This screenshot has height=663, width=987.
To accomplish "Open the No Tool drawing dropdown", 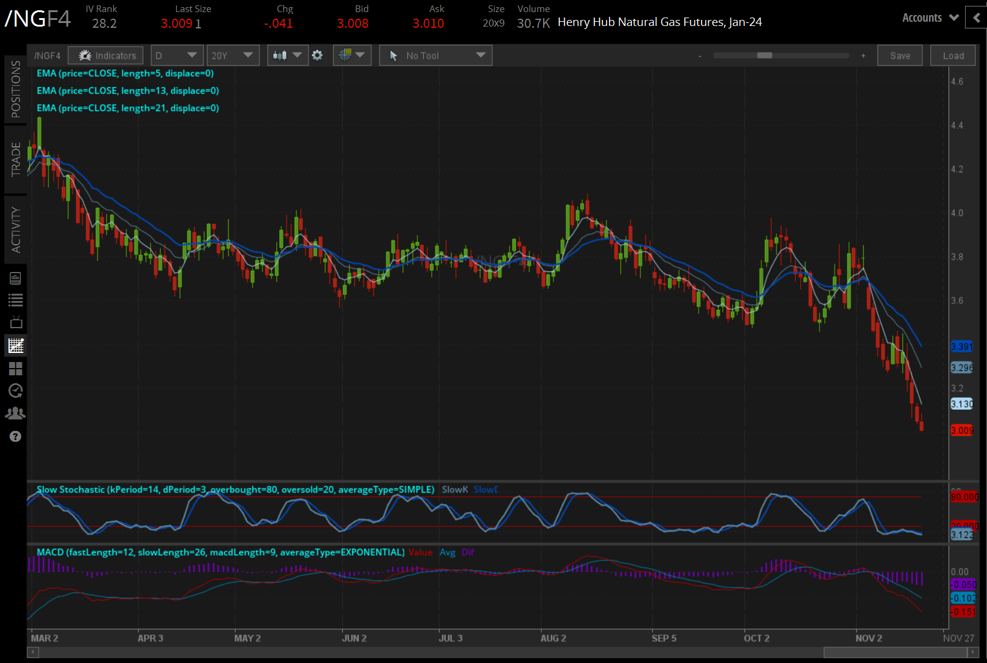I will [x=435, y=56].
